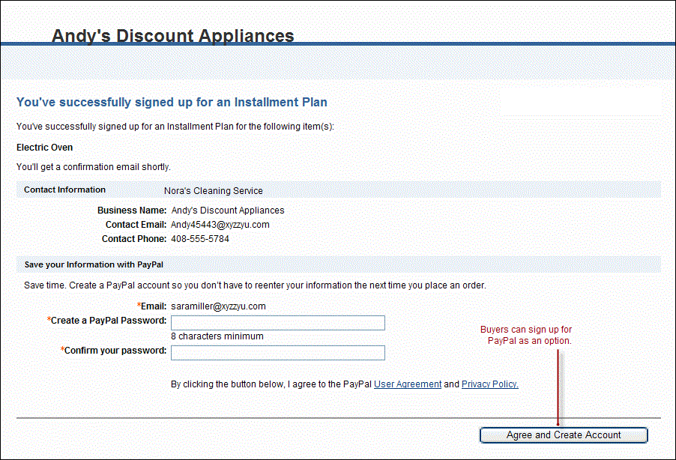Click the Agree and Create Account button
The width and height of the screenshot is (676, 460).
[x=564, y=435]
